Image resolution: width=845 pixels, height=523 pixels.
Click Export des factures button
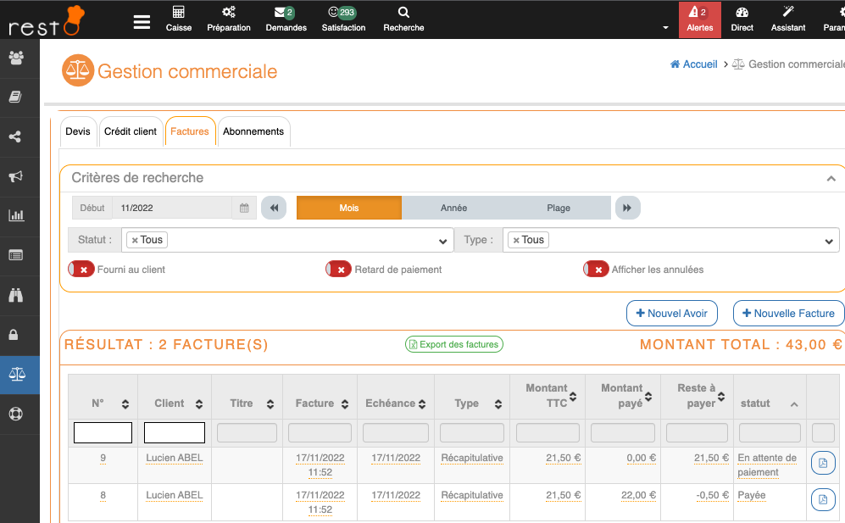tap(453, 344)
